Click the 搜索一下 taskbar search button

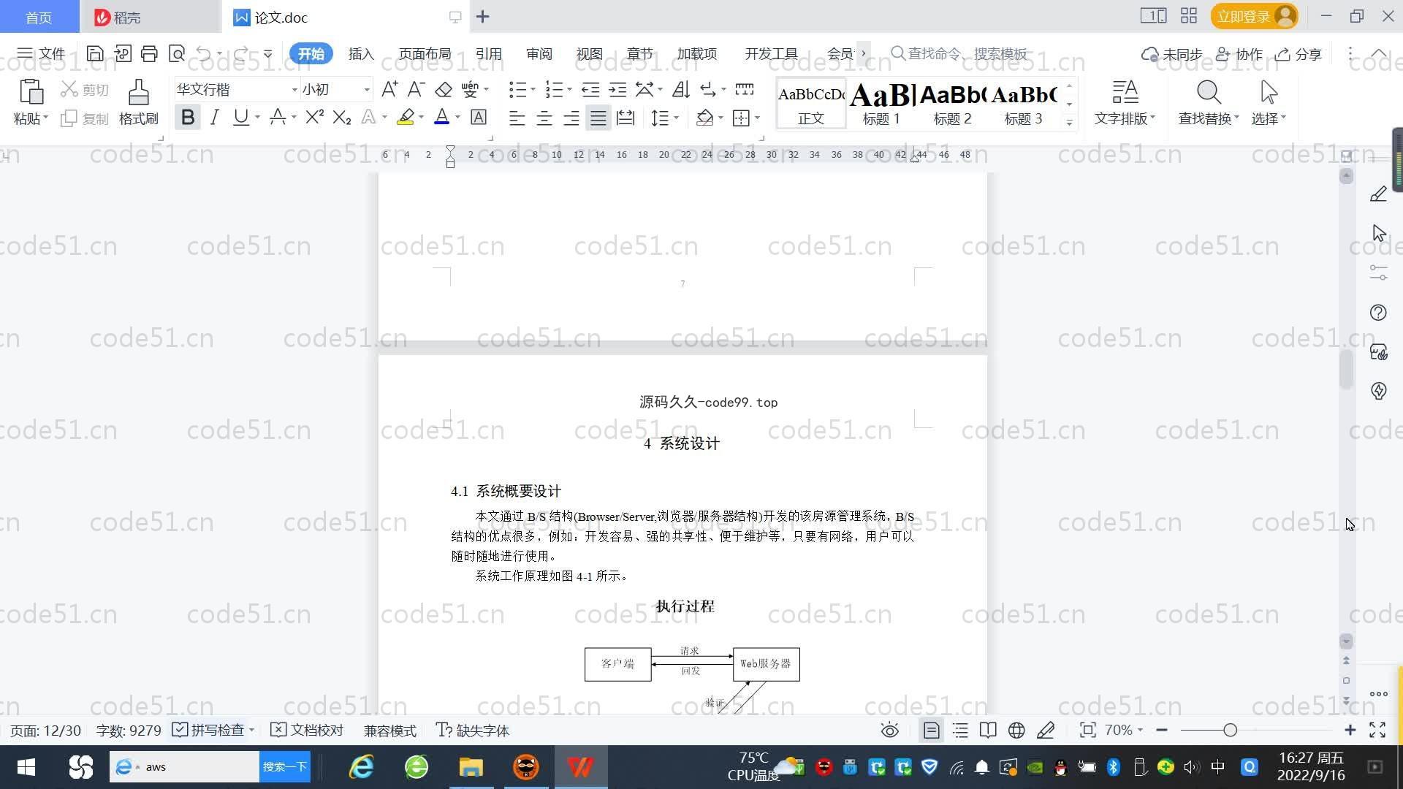pyautogui.click(x=285, y=766)
